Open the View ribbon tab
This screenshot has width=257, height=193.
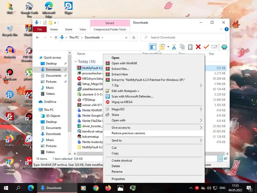point(83,29)
